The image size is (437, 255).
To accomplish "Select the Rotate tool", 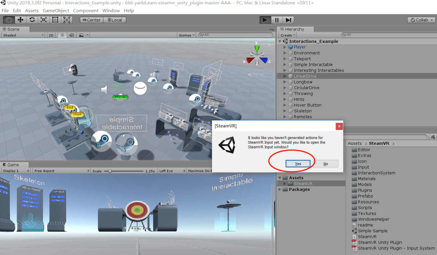I will 32,20.
